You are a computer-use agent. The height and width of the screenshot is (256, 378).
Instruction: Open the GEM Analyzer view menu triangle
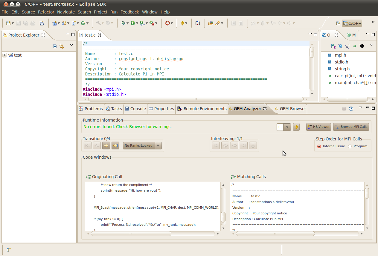(x=361, y=107)
